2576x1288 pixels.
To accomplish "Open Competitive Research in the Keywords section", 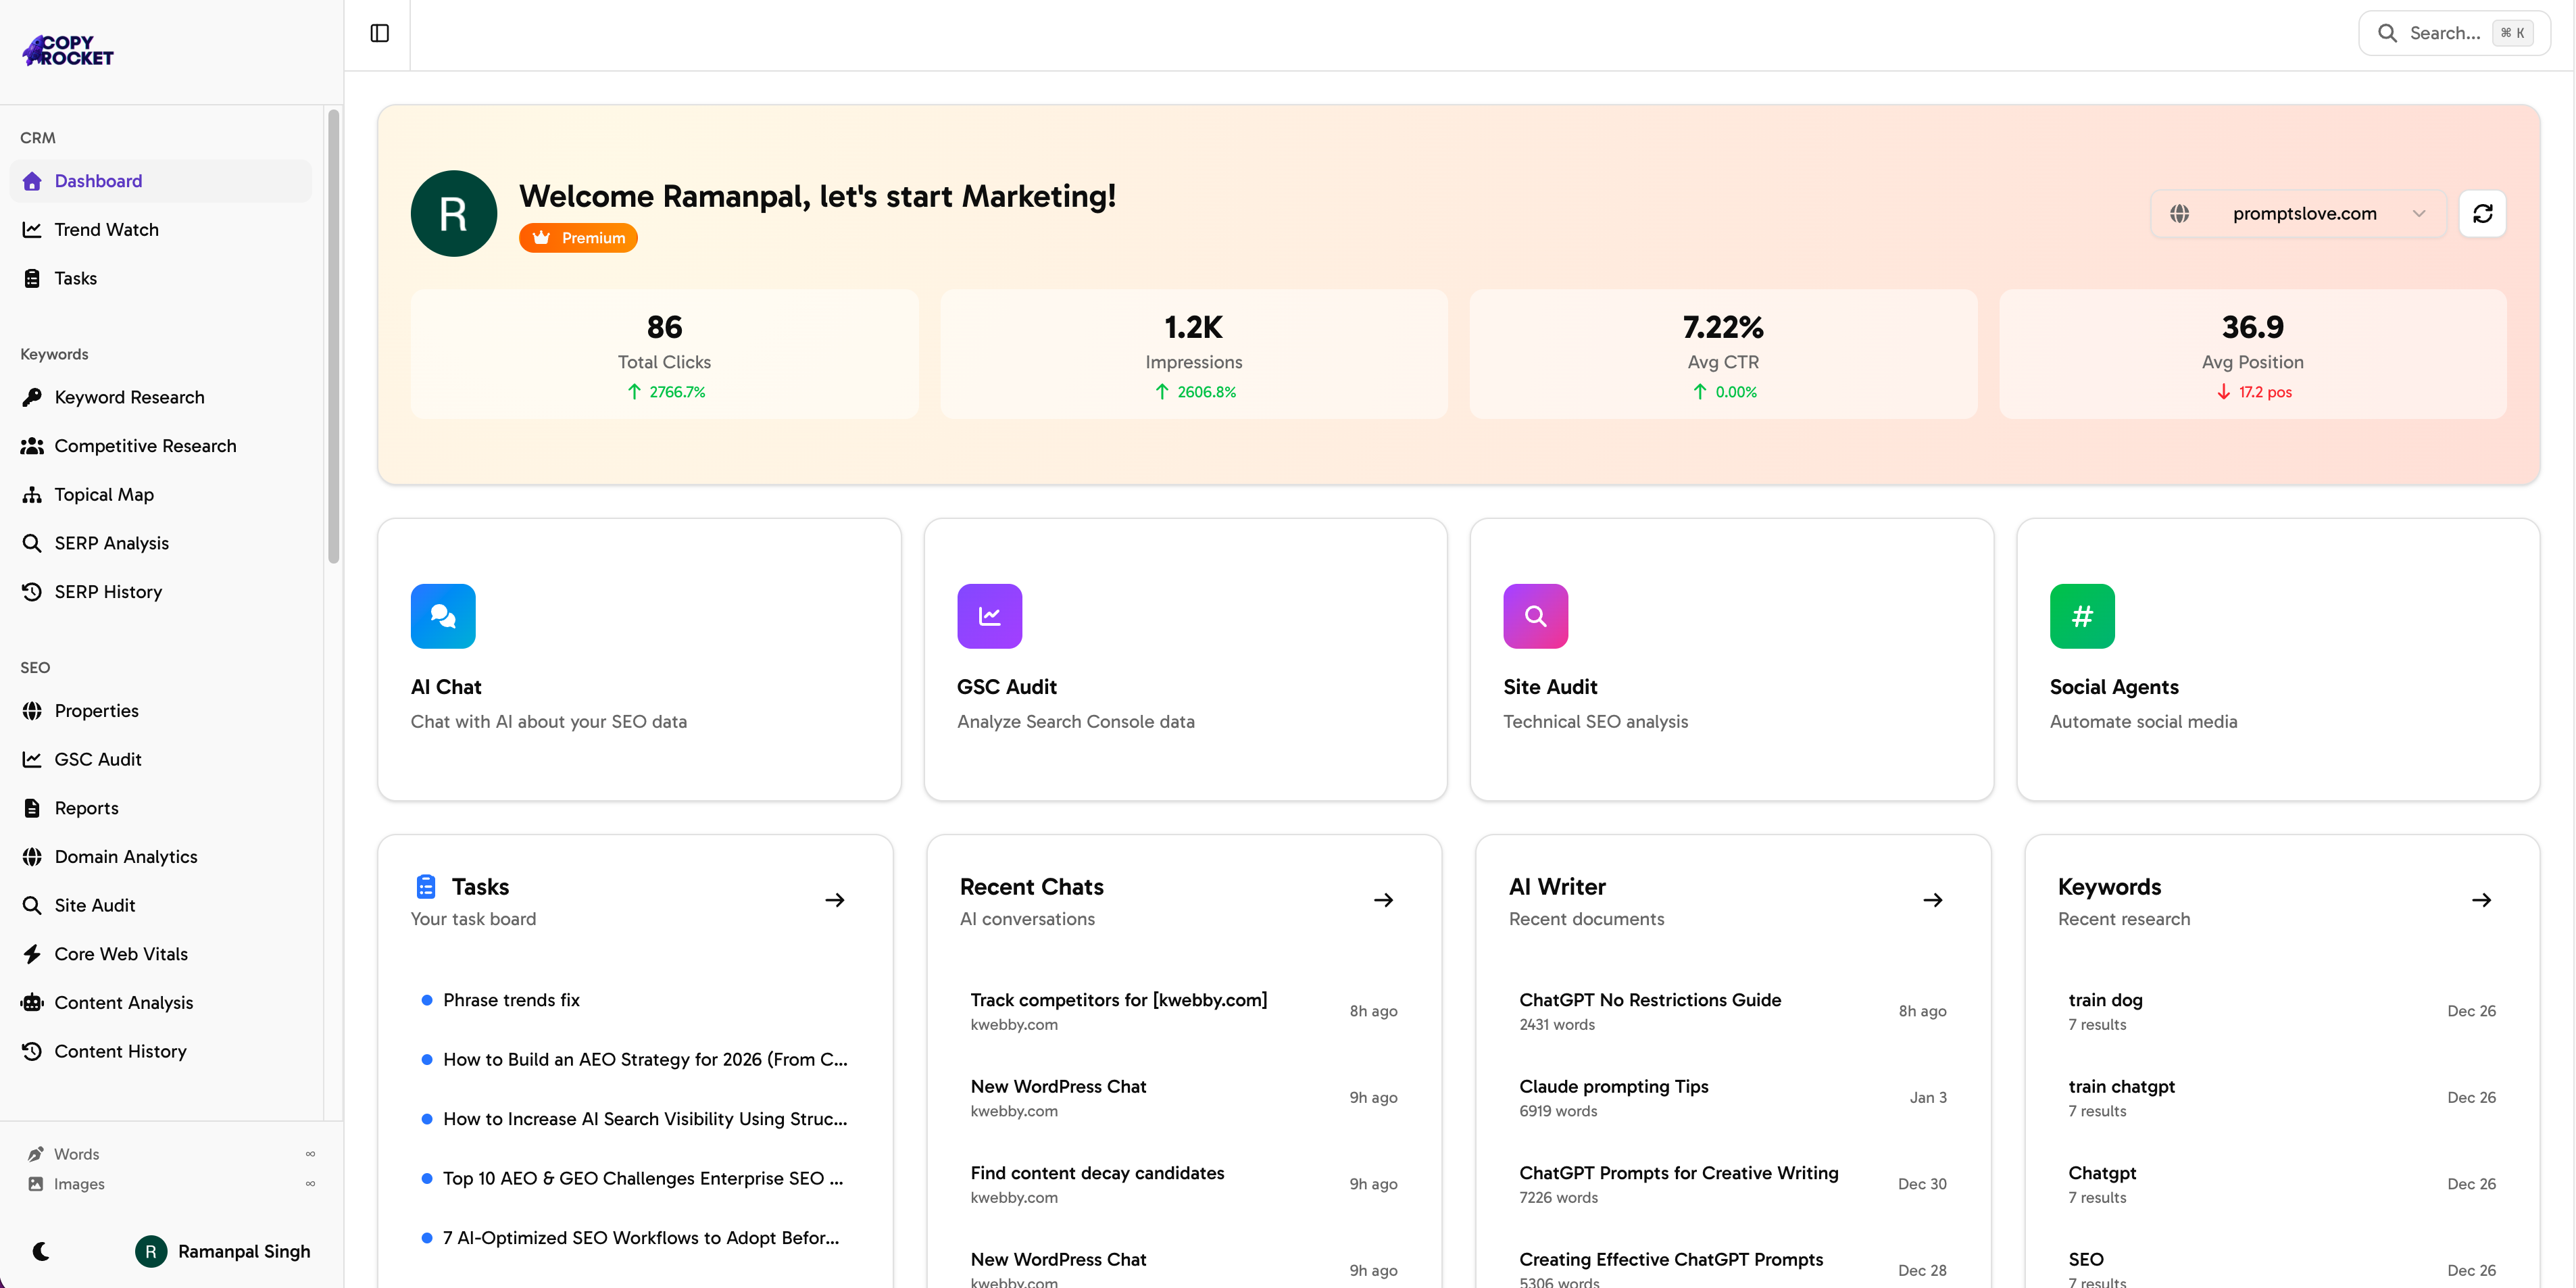I will pos(145,445).
